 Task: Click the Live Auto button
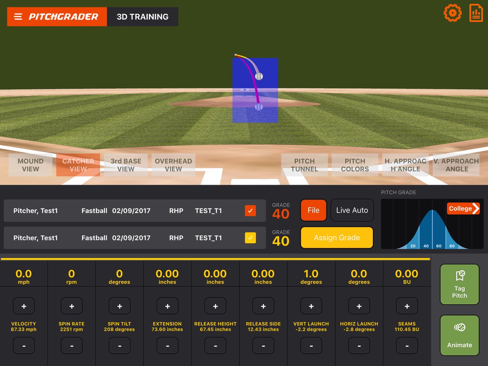pos(352,210)
